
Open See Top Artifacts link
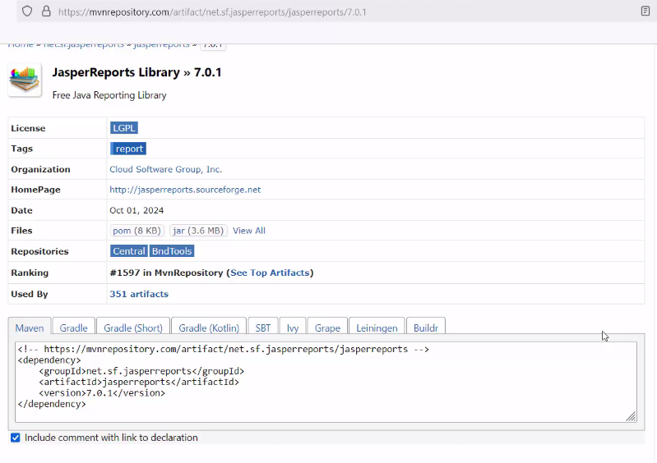[x=270, y=273]
